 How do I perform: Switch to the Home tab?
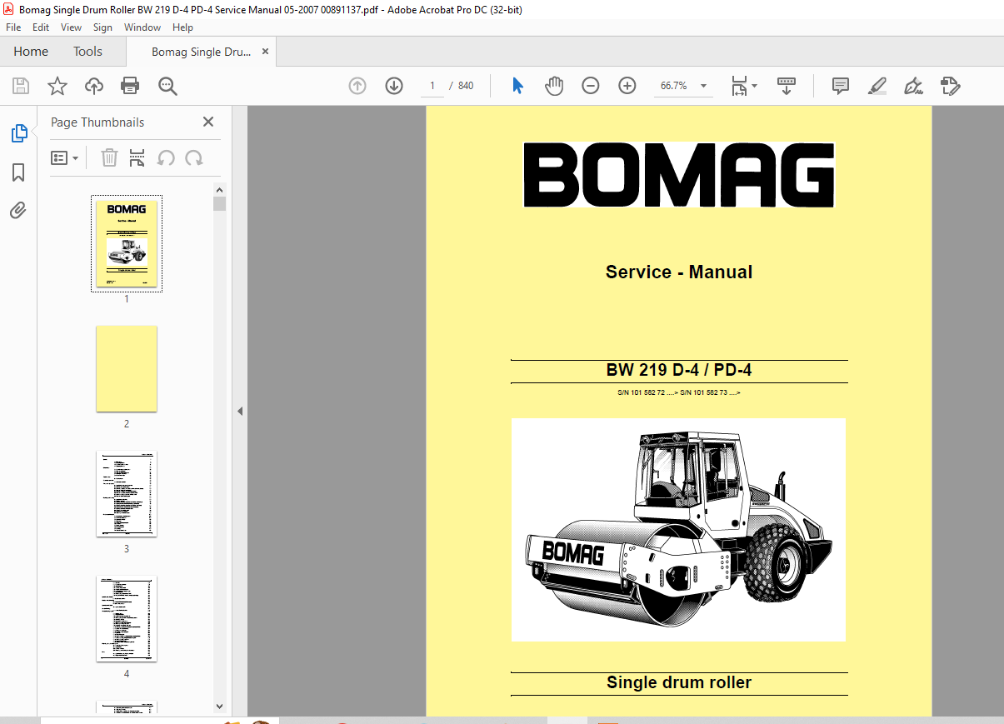[x=31, y=52]
